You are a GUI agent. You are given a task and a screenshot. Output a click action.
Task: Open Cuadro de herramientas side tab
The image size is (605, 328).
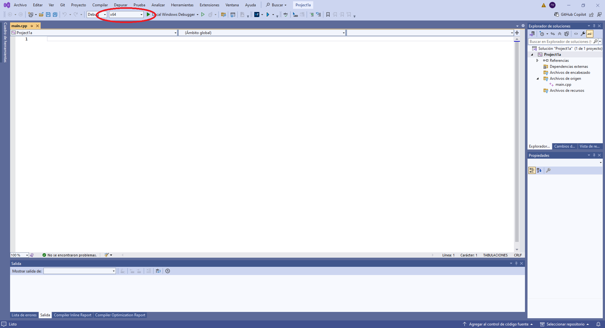click(x=5, y=42)
